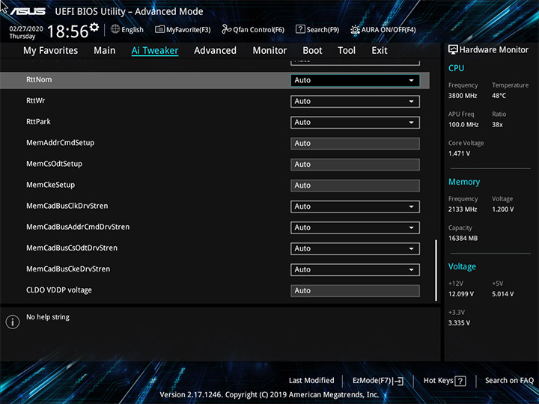Click the 16384 MB capacity value
539x404 pixels.
(x=463, y=238)
